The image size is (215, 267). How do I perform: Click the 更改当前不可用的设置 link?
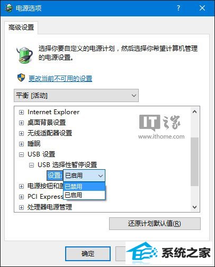pos(60,78)
